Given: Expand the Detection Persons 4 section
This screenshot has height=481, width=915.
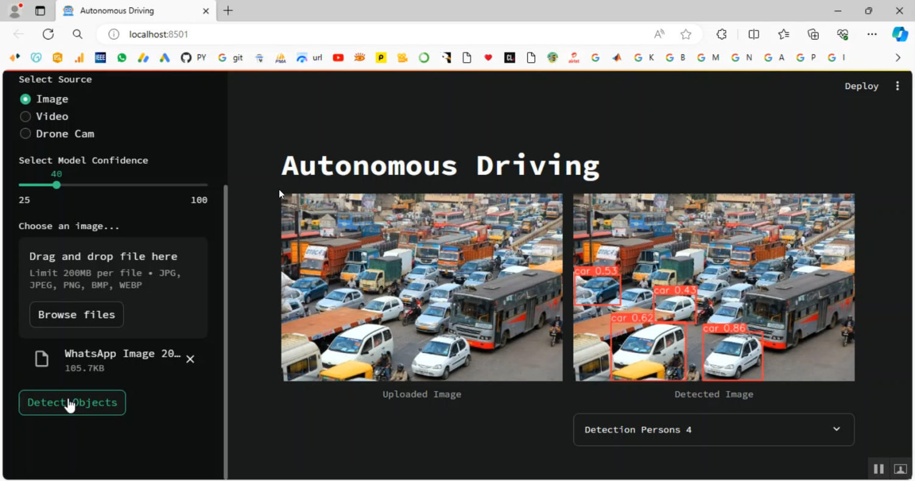Looking at the screenshot, I should (713, 430).
